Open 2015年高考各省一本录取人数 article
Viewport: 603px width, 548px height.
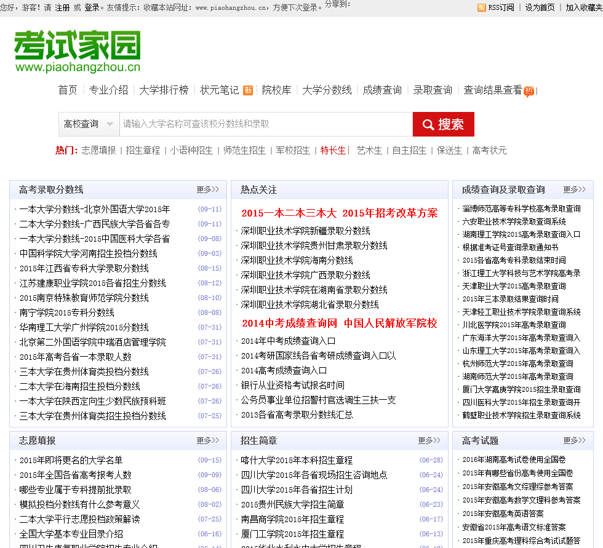(x=75, y=357)
